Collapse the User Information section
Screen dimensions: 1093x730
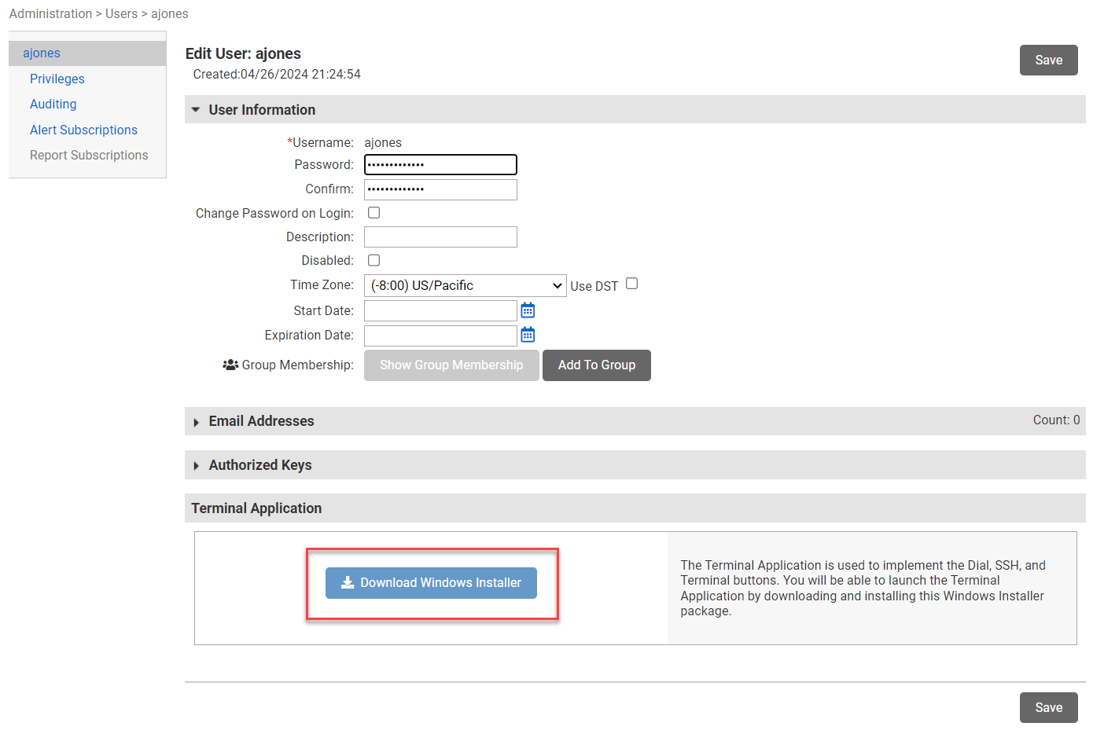pos(196,110)
